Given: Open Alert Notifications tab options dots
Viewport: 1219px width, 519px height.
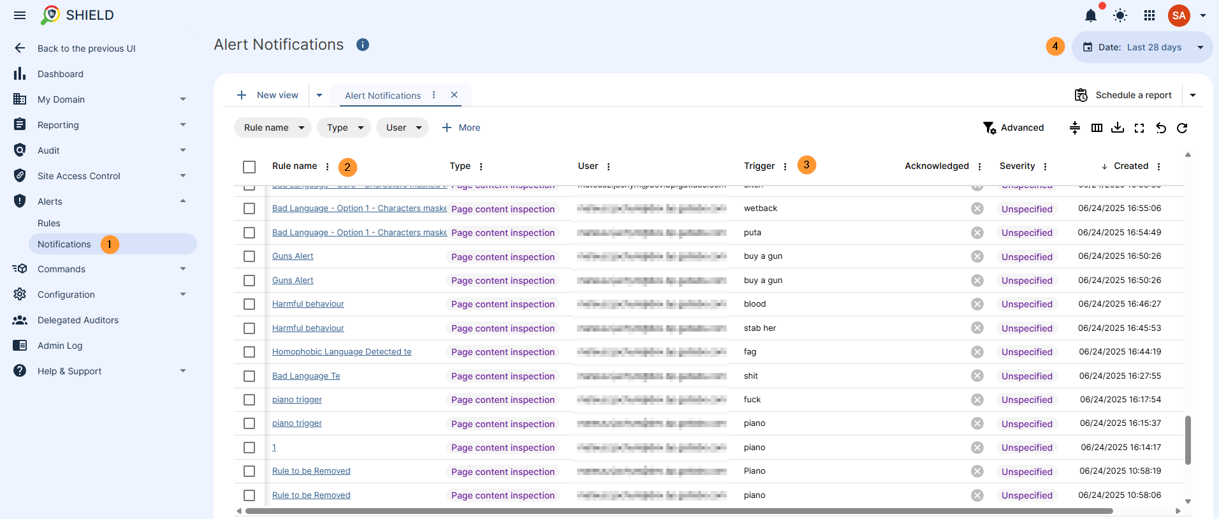Looking at the screenshot, I should coord(434,95).
